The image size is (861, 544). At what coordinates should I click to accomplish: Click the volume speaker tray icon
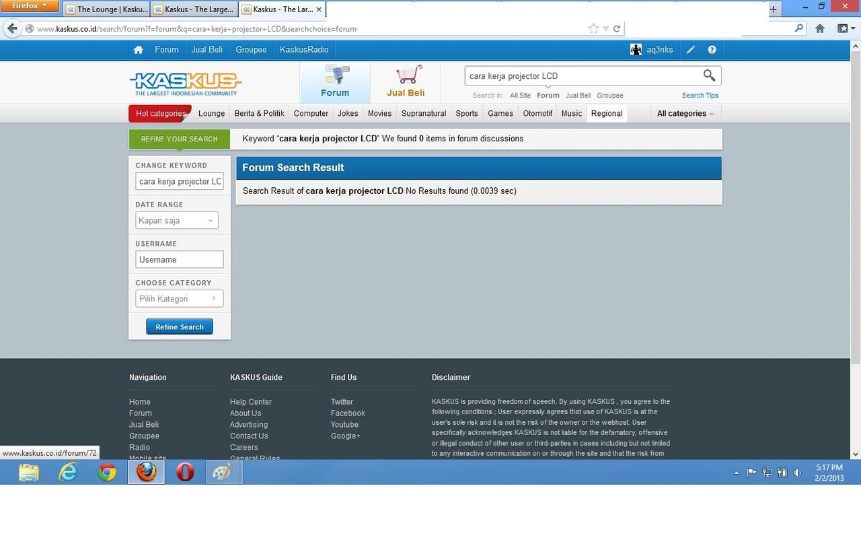click(x=798, y=473)
